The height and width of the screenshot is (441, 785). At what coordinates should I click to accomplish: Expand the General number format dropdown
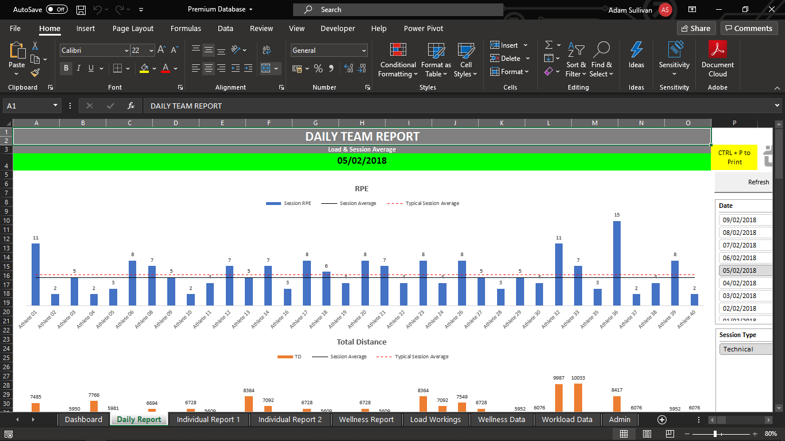point(364,51)
